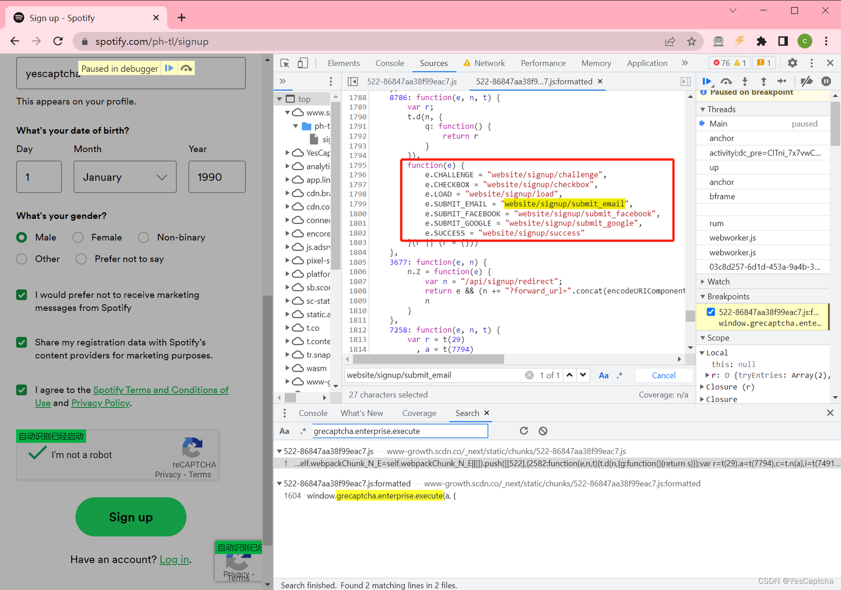Click the inspect element picker icon
This screenshot has height=590, width=841.
285,63
